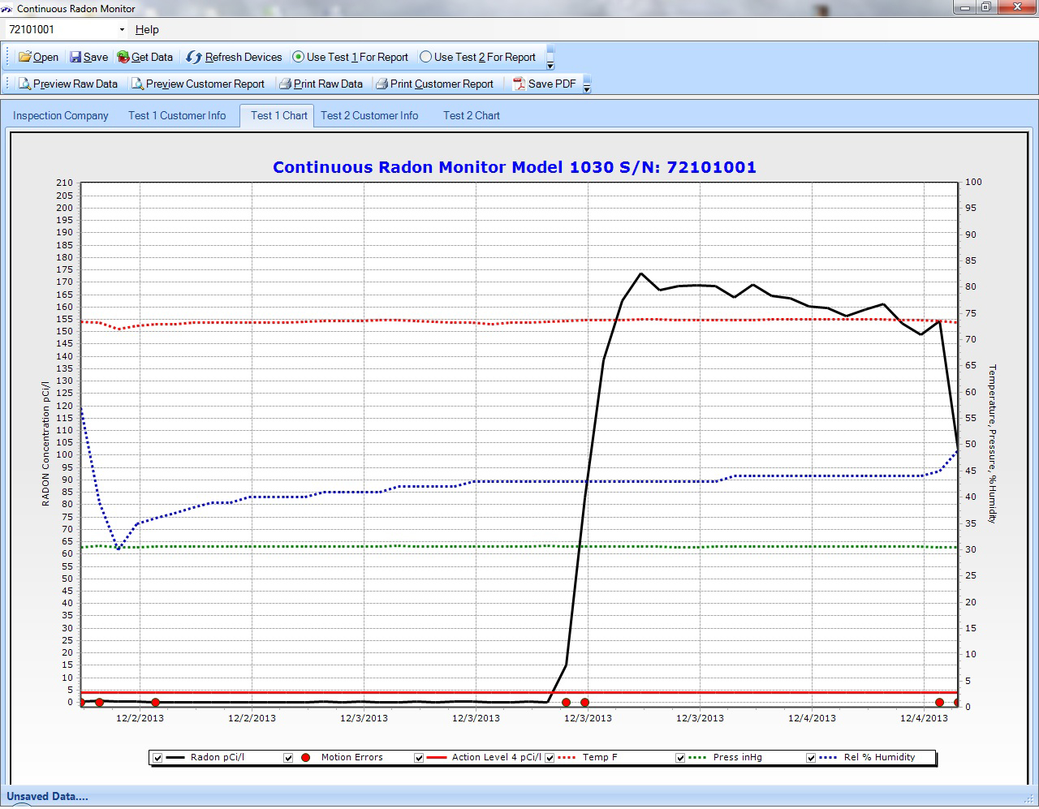This screenshot has width=1039, height=809.
Task: Toggle the Motion Errors legend checkbox
Action: click(288, 758)
